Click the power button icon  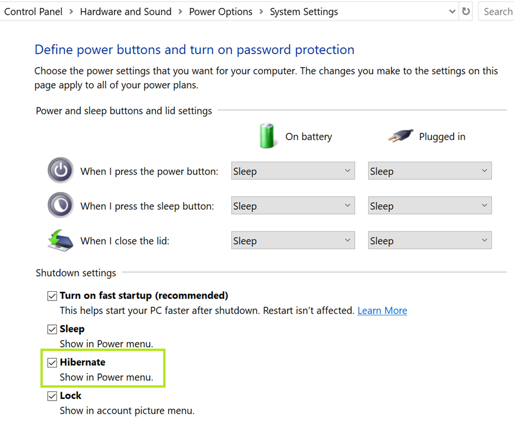tap(60, 171)
